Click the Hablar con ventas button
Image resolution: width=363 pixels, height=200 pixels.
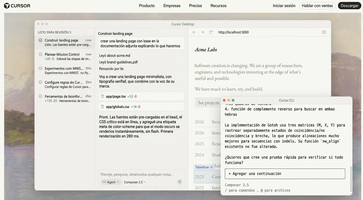(x=317, y=6)
